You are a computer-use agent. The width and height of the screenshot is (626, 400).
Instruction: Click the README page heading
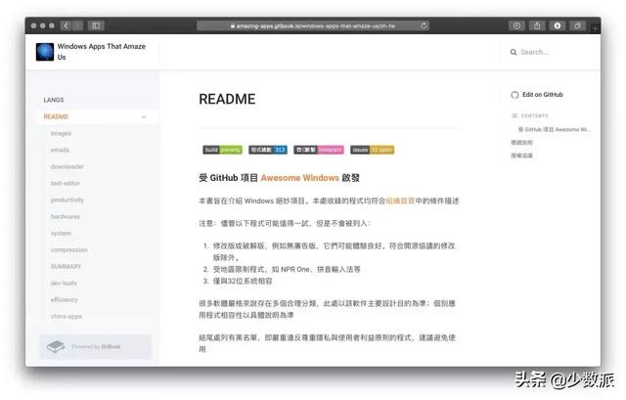coord(227,99)
